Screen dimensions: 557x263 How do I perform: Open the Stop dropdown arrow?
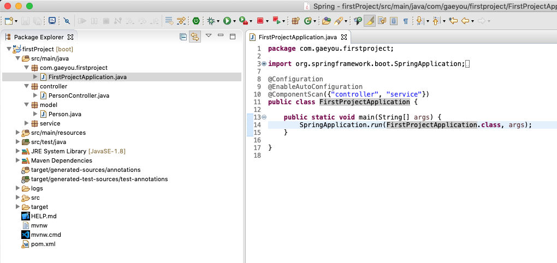pyautogui.click(x=267, y=22)
